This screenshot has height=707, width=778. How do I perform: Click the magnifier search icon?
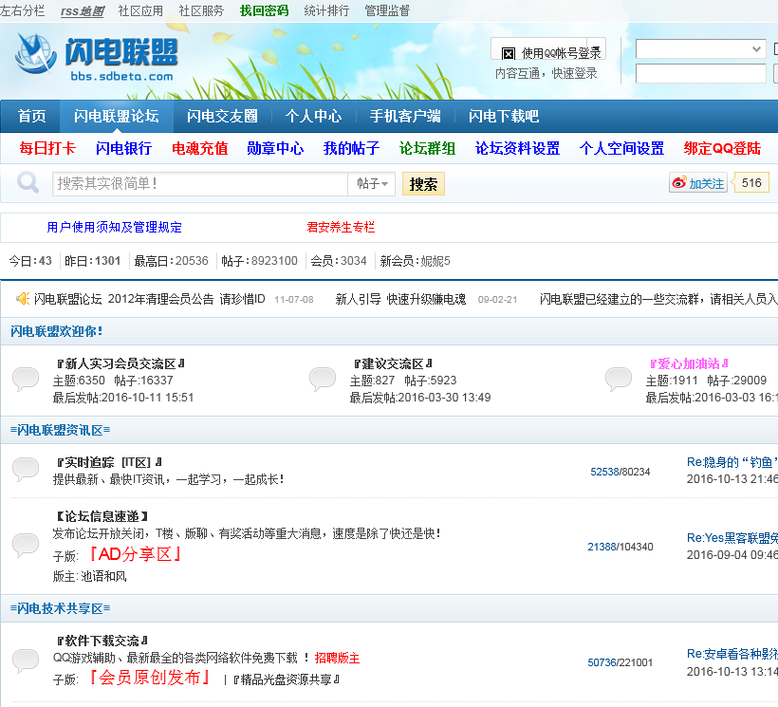(28, 182)
